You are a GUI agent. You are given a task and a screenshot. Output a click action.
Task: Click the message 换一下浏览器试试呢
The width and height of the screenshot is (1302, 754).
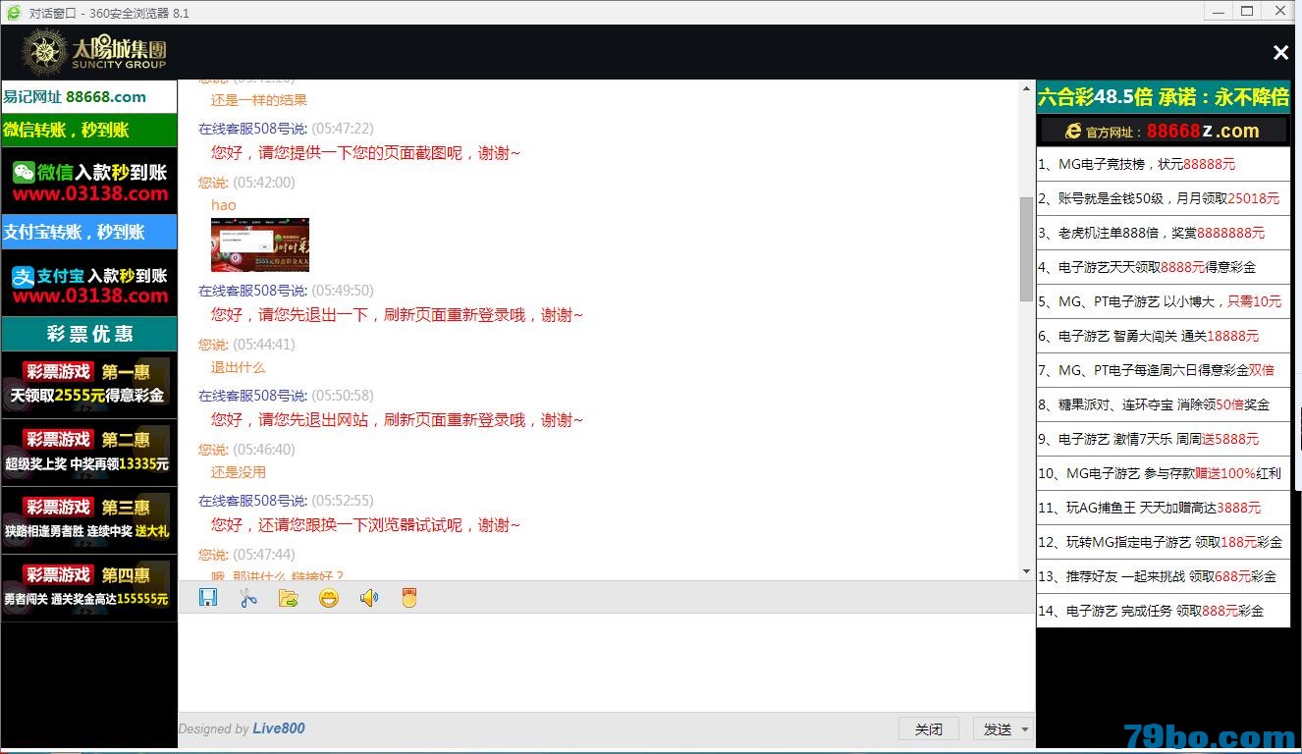365,525
